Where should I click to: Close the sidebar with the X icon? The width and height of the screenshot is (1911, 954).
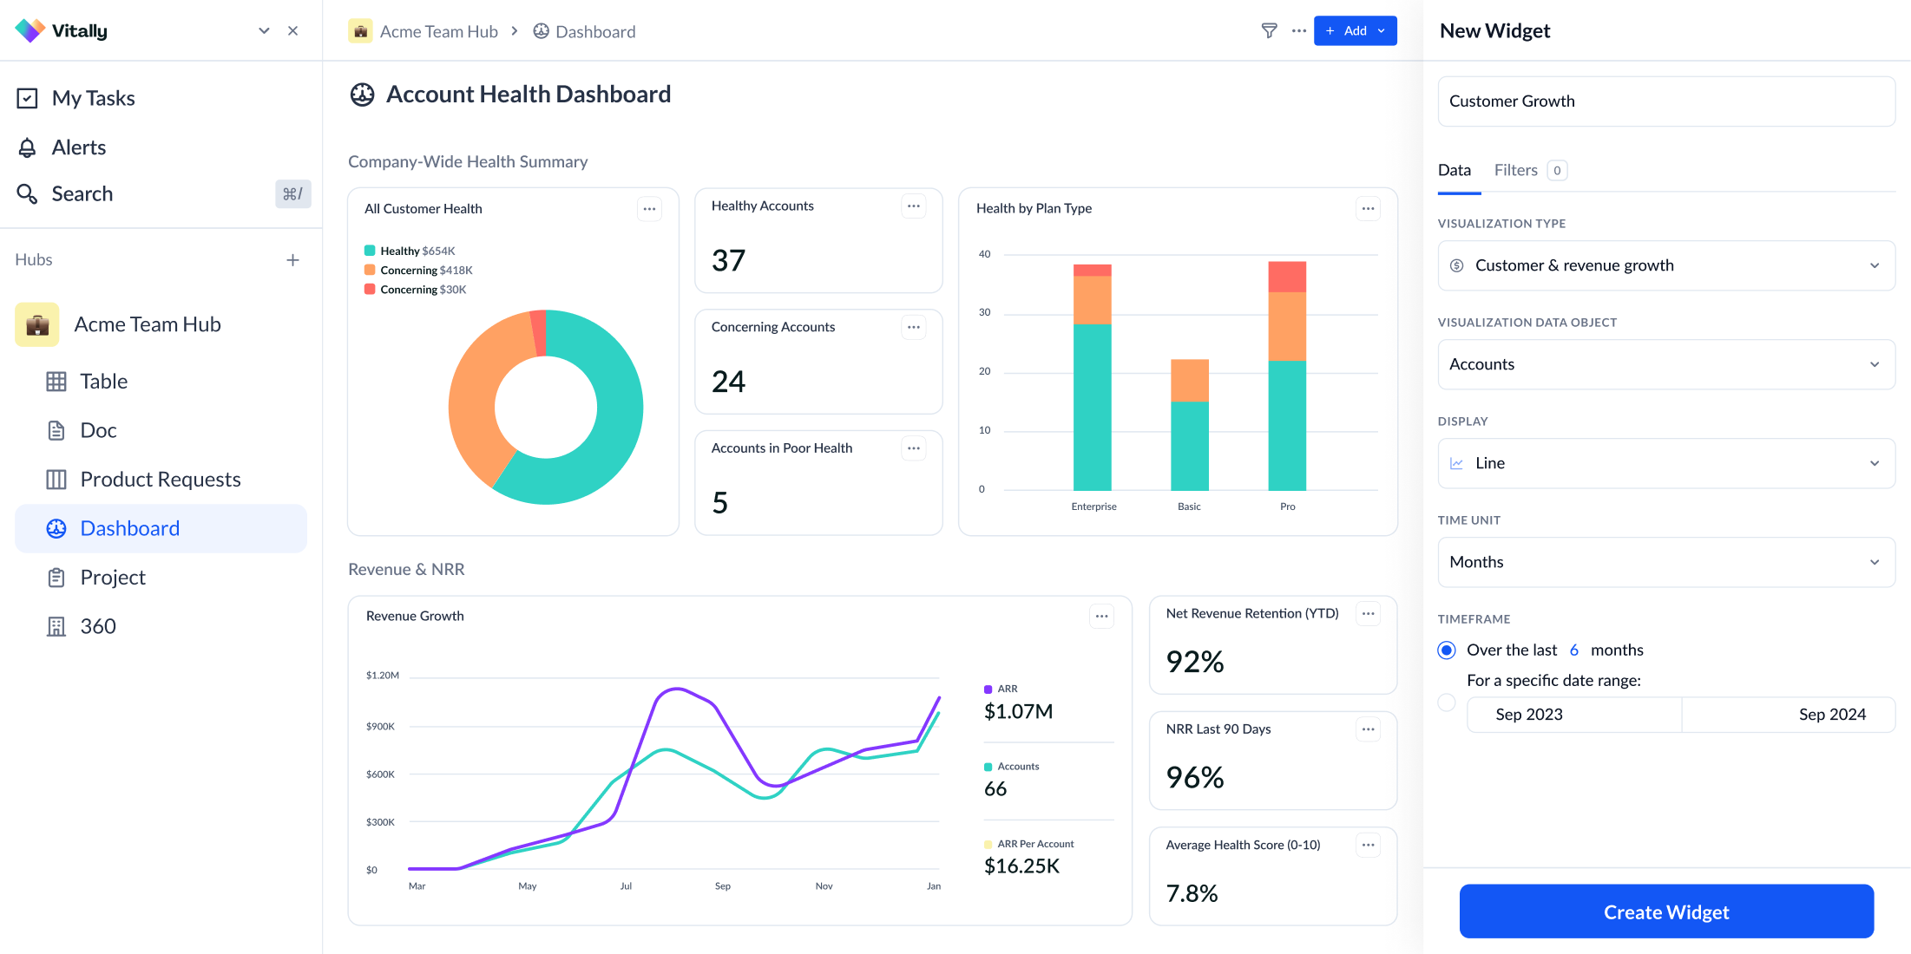tap(293, 31)
